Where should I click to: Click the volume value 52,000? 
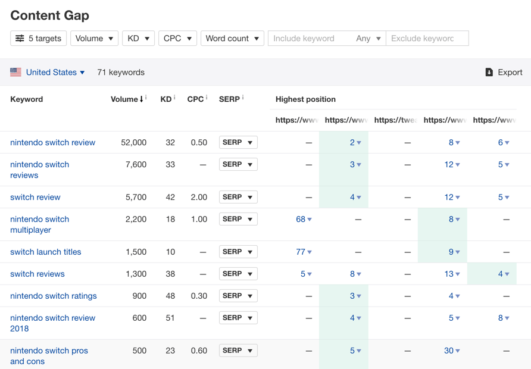click(x=134, y=142)
